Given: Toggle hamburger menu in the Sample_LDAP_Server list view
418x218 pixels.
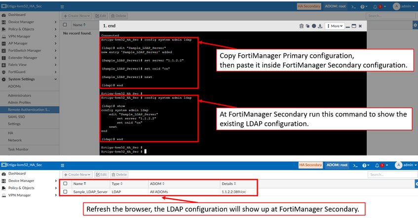Looking at the screenshot, I should [62, 166].
